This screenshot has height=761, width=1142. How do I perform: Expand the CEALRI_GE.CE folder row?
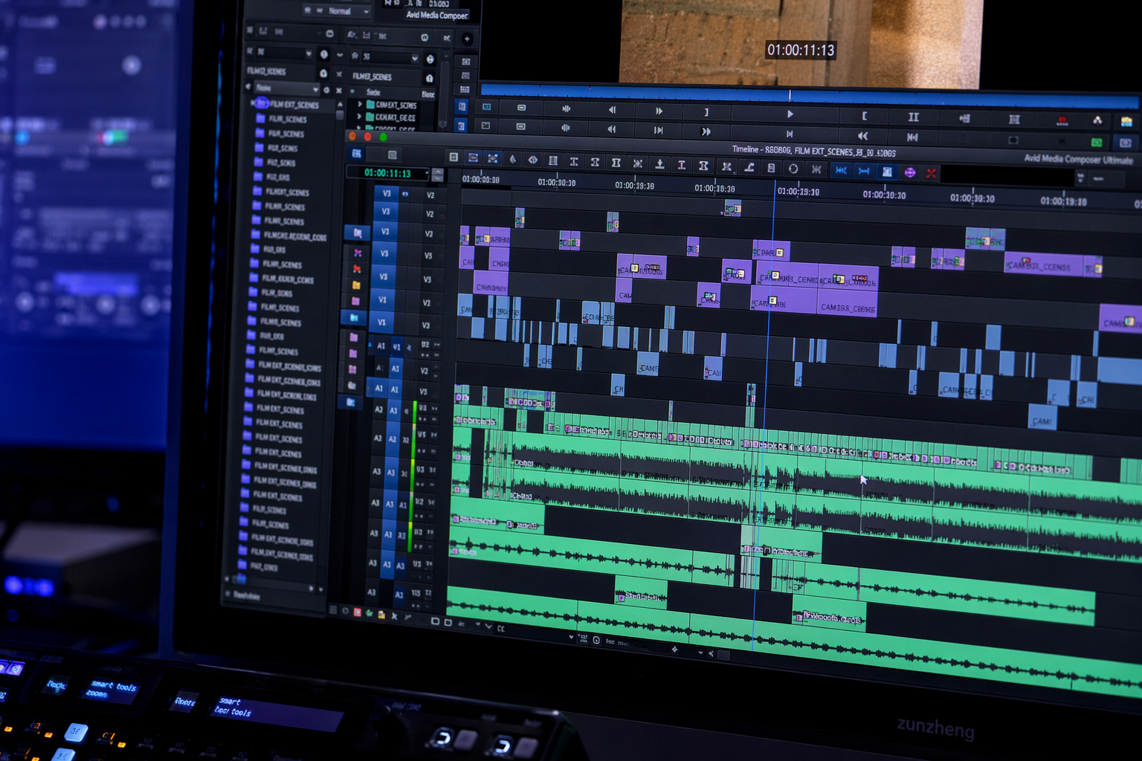(x=360, y=117)
